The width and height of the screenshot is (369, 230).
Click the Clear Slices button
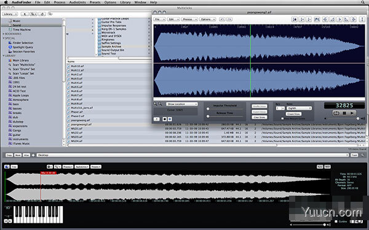(x=260, y=117)
